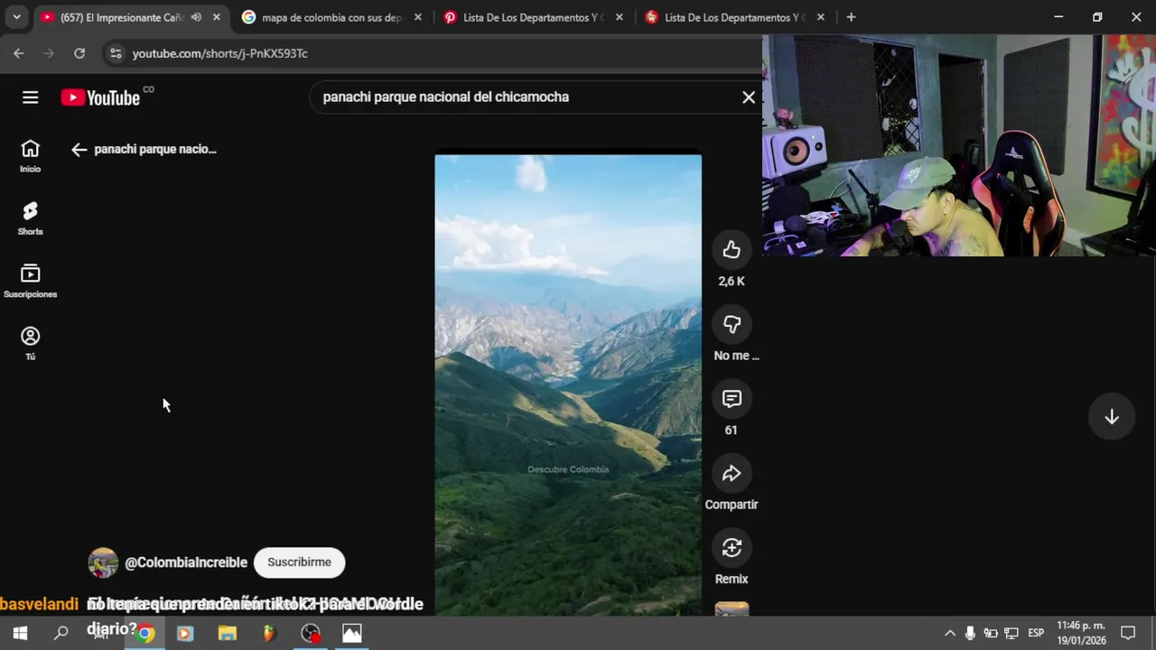Switch to the Pinterest Lista De Los Departamentos tab

[531, 17]
